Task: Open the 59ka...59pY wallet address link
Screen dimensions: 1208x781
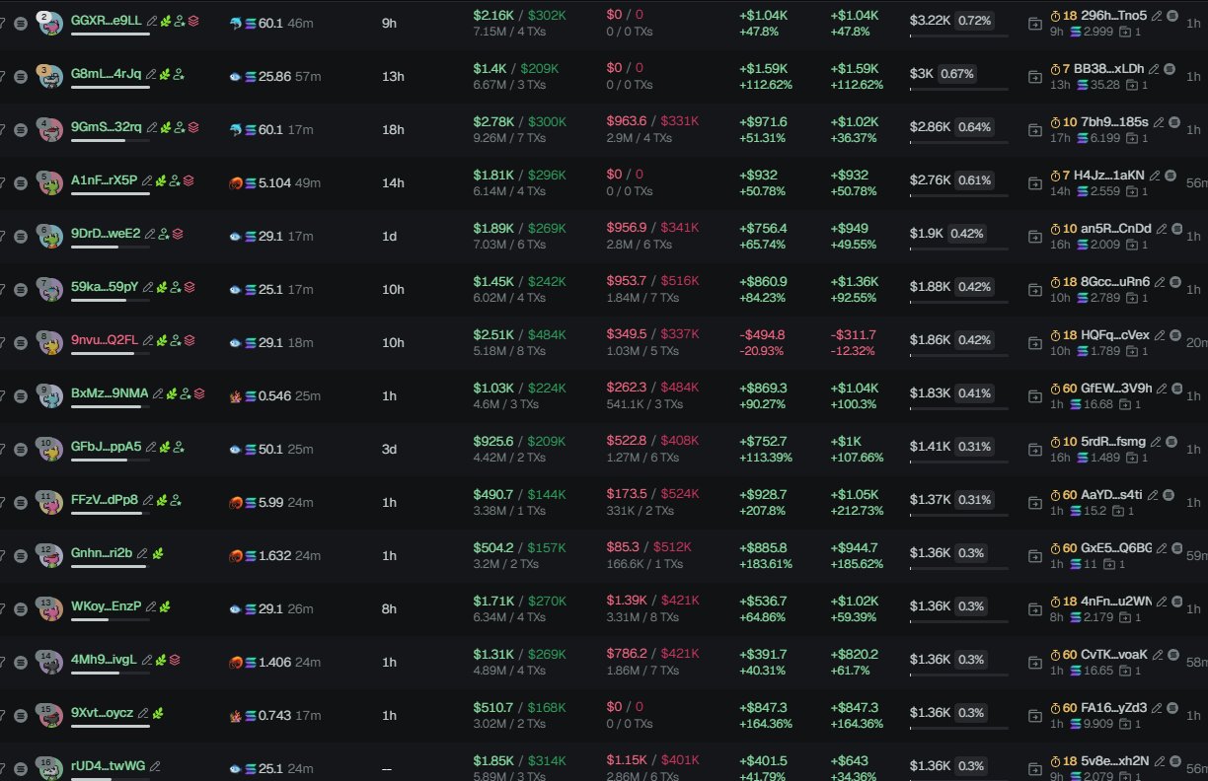Action: tap(105, 287)
